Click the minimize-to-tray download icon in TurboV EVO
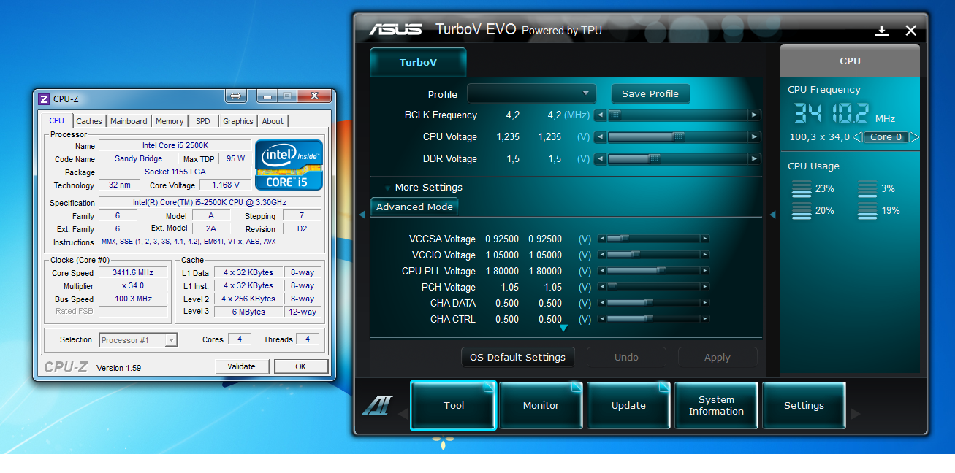Image resolution: width=955 pixels, height=473 pixels. pyautogui.click(x=882, y=31)
